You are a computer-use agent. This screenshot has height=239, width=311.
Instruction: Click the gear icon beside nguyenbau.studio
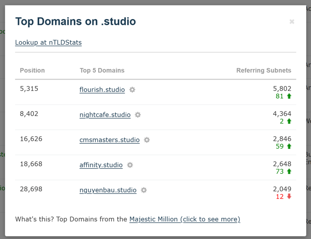pos(144,190)
